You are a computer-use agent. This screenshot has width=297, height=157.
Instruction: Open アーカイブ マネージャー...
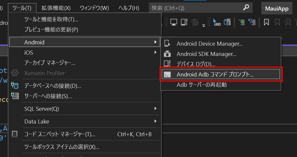85,62
